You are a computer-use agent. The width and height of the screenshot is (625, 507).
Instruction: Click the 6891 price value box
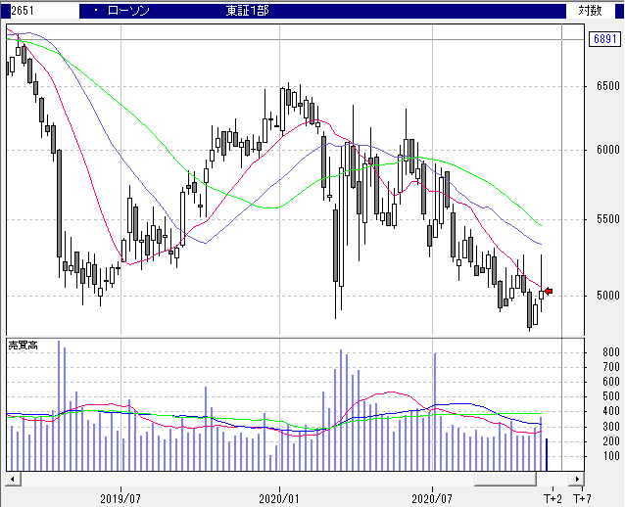click(604, 38)
